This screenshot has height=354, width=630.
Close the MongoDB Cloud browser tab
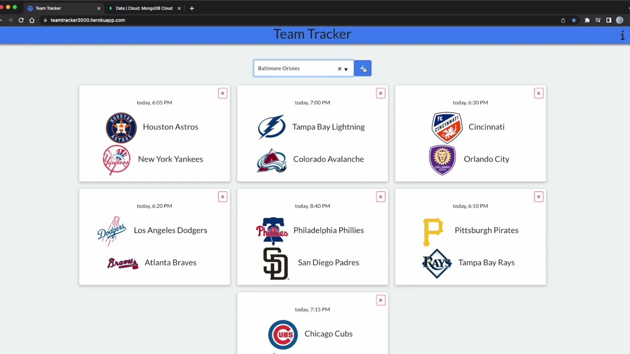coord(179,8)
